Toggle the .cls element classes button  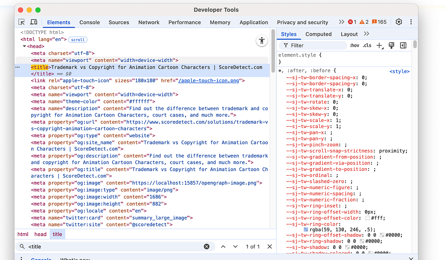[x=367, y=45]
